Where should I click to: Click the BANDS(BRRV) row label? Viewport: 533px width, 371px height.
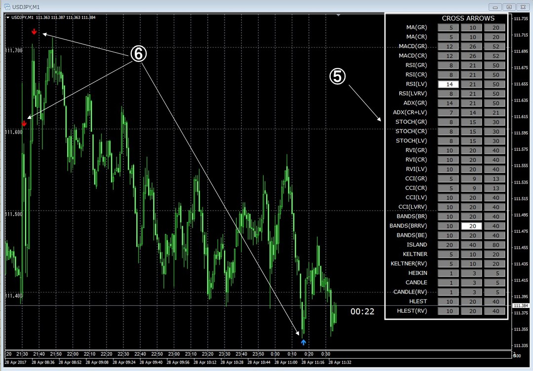(408, 226)
